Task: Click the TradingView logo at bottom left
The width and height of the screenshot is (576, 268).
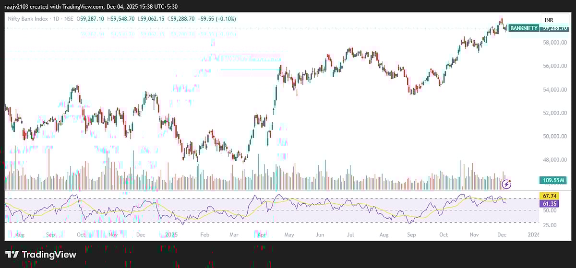Action: tap(41, 255)
